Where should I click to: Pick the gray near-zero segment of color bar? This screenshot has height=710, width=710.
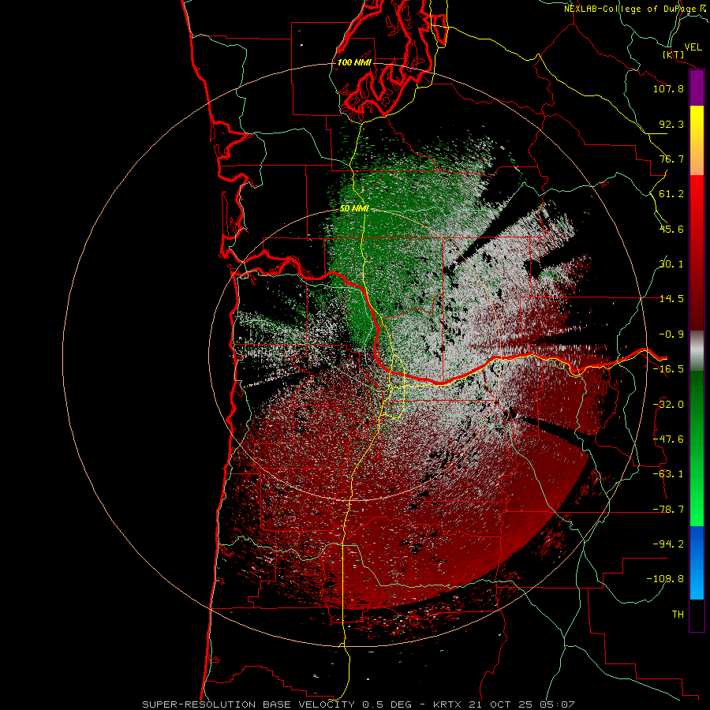(697, 351)
